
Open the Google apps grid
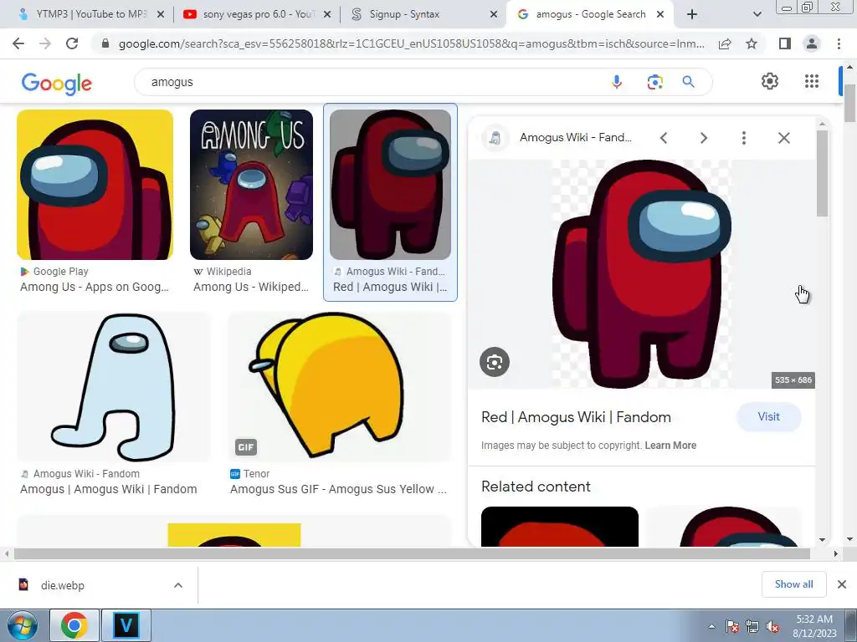point(812,81)
